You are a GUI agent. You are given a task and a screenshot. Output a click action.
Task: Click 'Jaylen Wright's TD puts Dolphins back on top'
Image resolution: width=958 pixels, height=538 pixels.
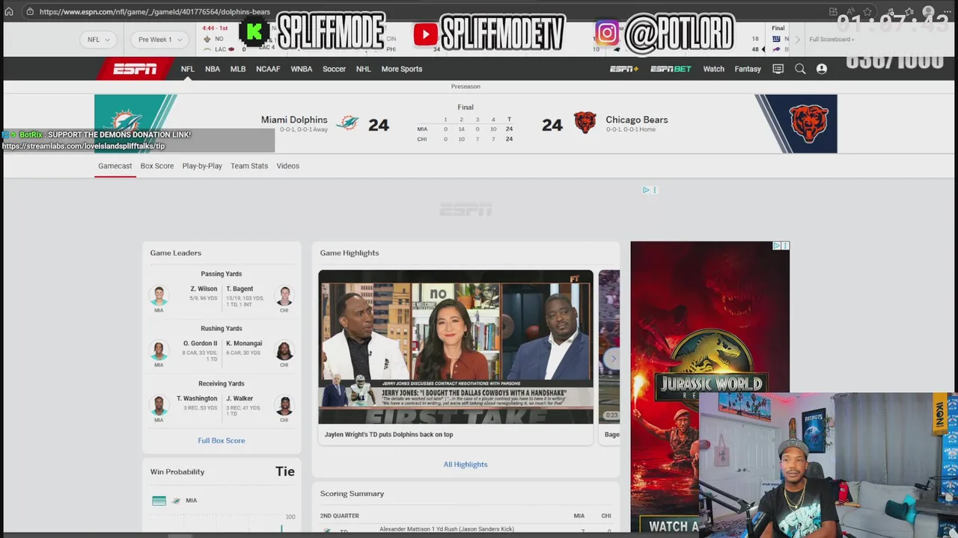[388, 434]
